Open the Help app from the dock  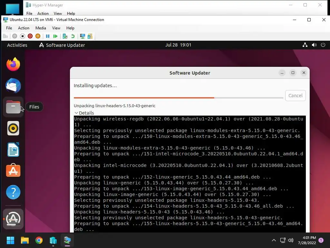[x=13, y=192]
